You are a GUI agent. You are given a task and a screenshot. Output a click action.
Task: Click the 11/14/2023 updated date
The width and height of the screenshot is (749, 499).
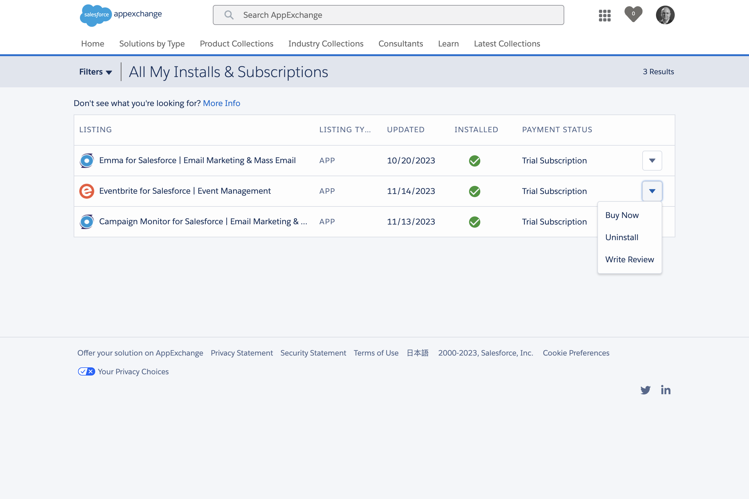coord(411,191)
